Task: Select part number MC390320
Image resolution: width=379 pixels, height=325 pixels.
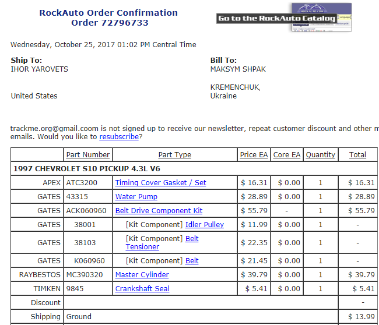Action: click(x=85, y=275)
